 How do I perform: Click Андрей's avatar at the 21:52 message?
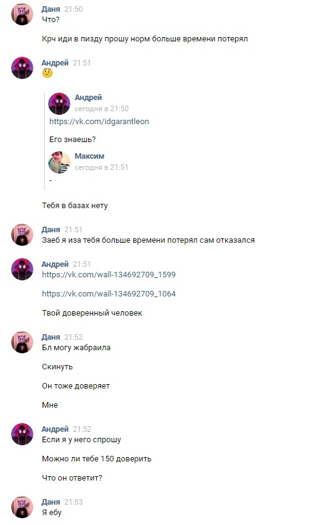(22, 434)
